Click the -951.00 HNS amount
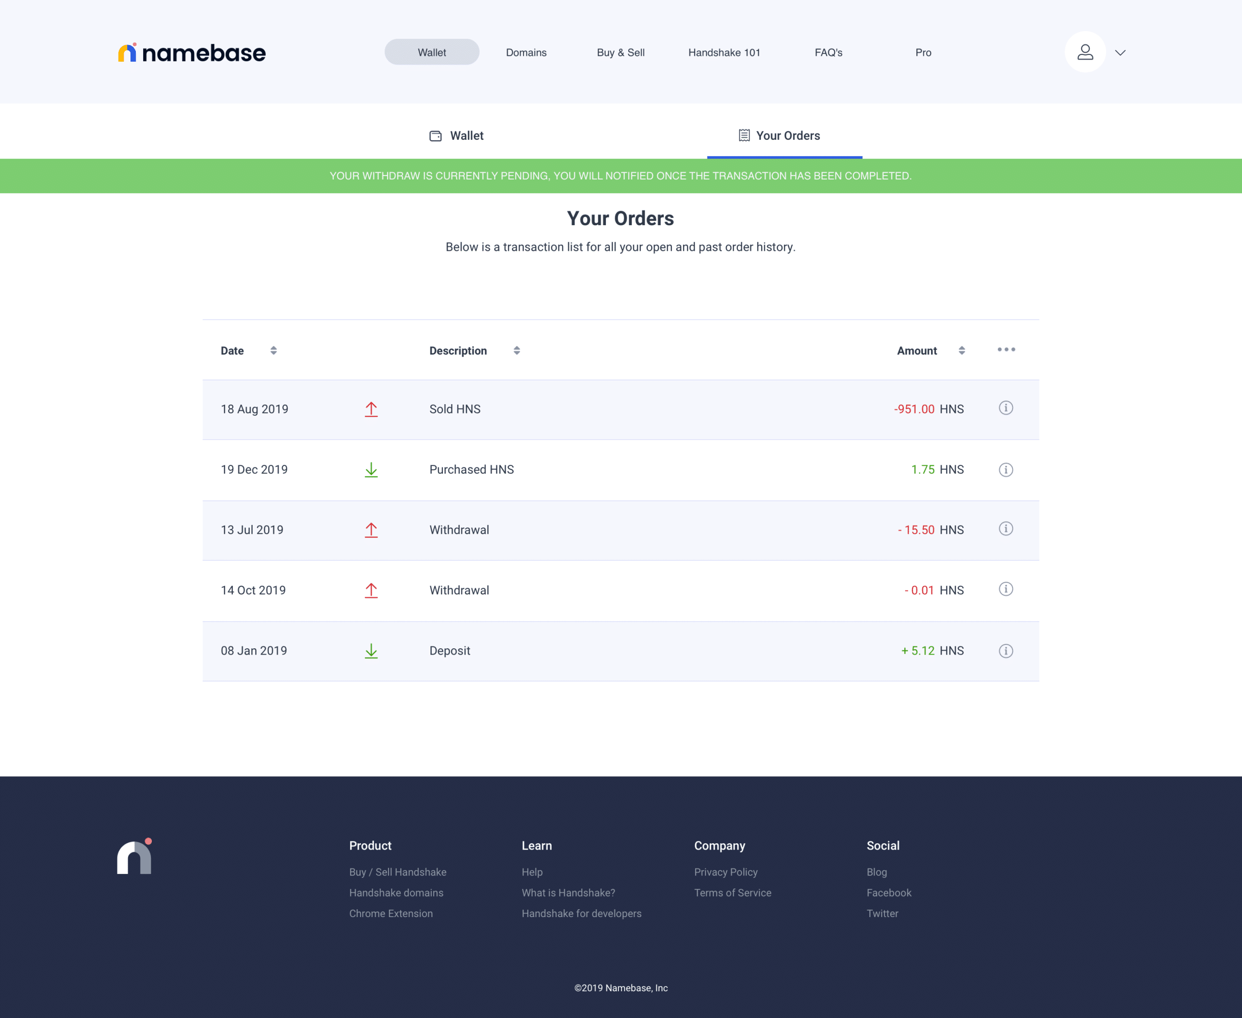The image size is (1242, 1018). pos(929,410)
